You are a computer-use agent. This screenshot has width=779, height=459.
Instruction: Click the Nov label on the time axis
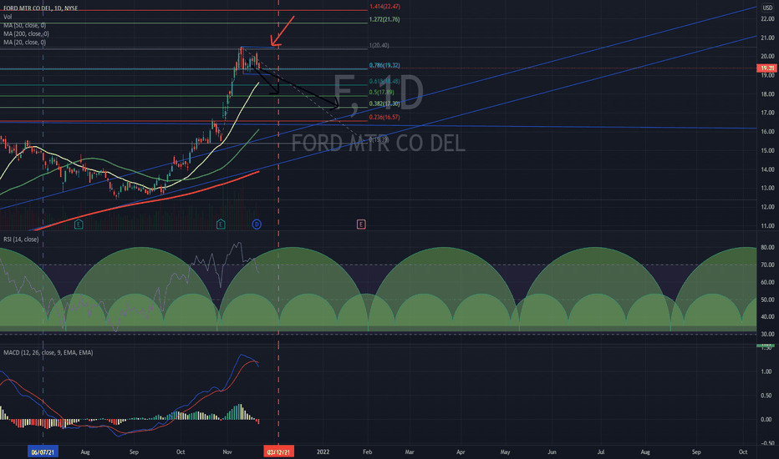pos(227,452)
